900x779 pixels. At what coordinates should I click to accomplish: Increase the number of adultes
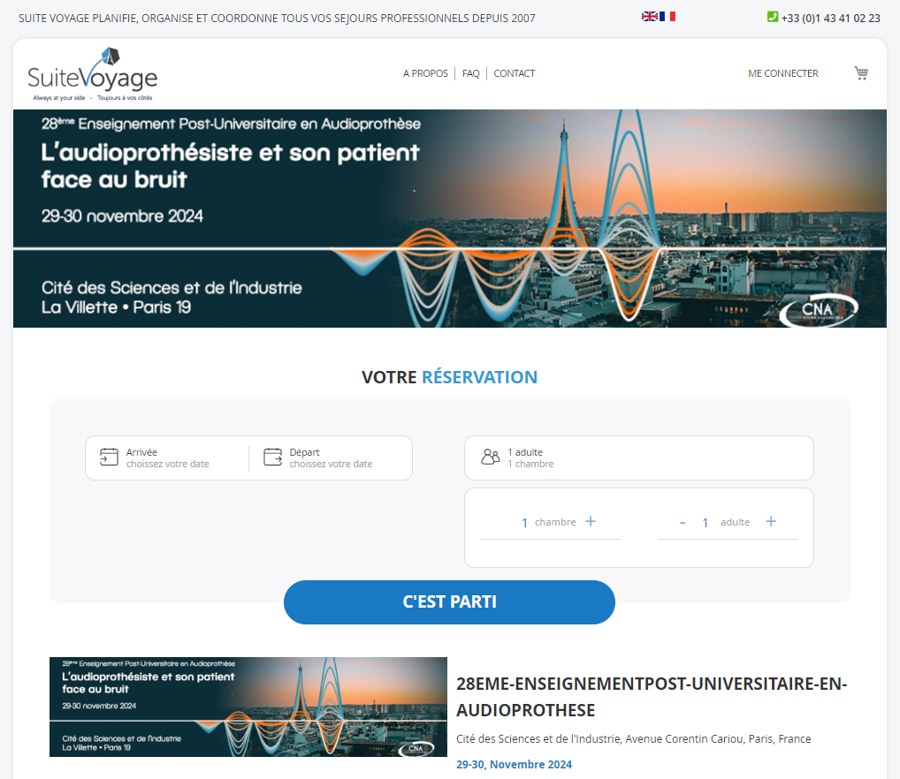pos(771,521)
